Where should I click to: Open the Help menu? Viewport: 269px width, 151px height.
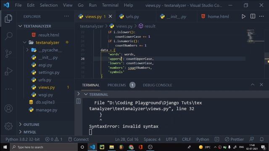128,5
